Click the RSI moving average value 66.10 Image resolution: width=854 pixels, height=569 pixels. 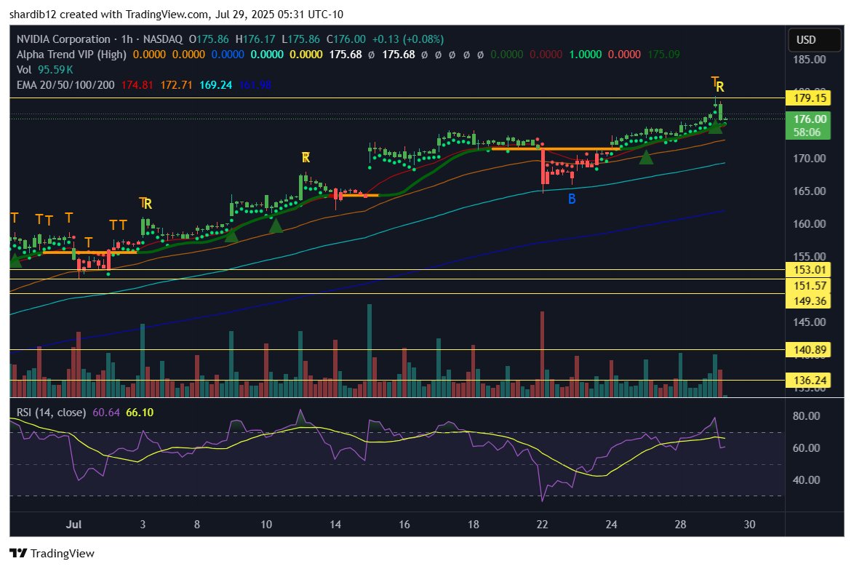[x=140, y=413]
